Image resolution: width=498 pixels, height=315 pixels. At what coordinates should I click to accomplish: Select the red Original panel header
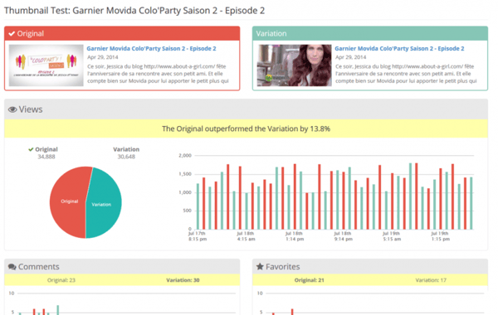coord(122,33)
